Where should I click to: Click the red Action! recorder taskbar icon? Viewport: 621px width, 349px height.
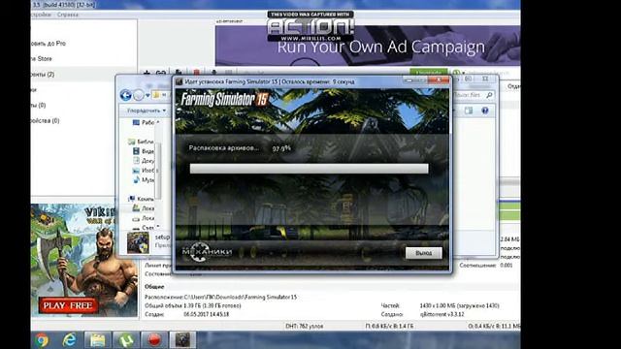coord(154,340)
